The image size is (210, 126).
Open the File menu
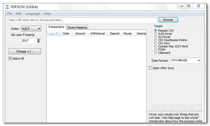pyautogui.click(x=10, y=14)
